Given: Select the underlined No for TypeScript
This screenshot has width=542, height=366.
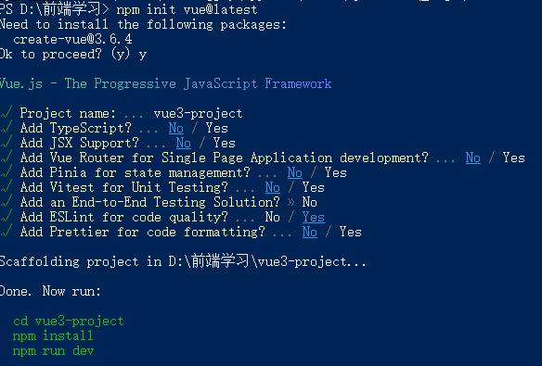Looking at the screenshot, I should point(176,128).
